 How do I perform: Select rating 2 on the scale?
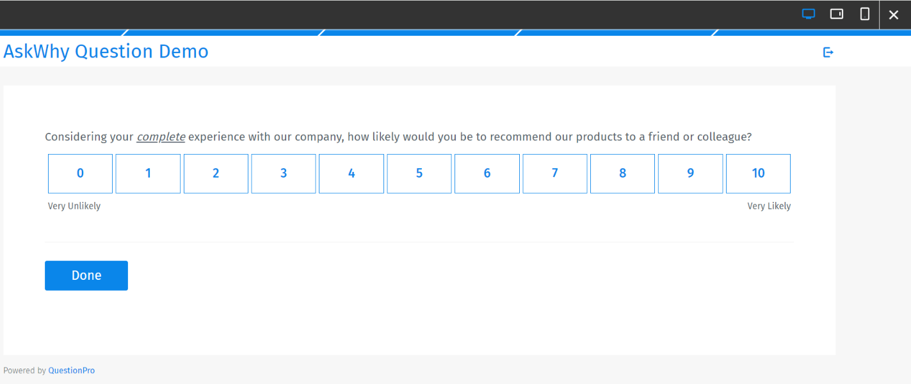point(216,173)
